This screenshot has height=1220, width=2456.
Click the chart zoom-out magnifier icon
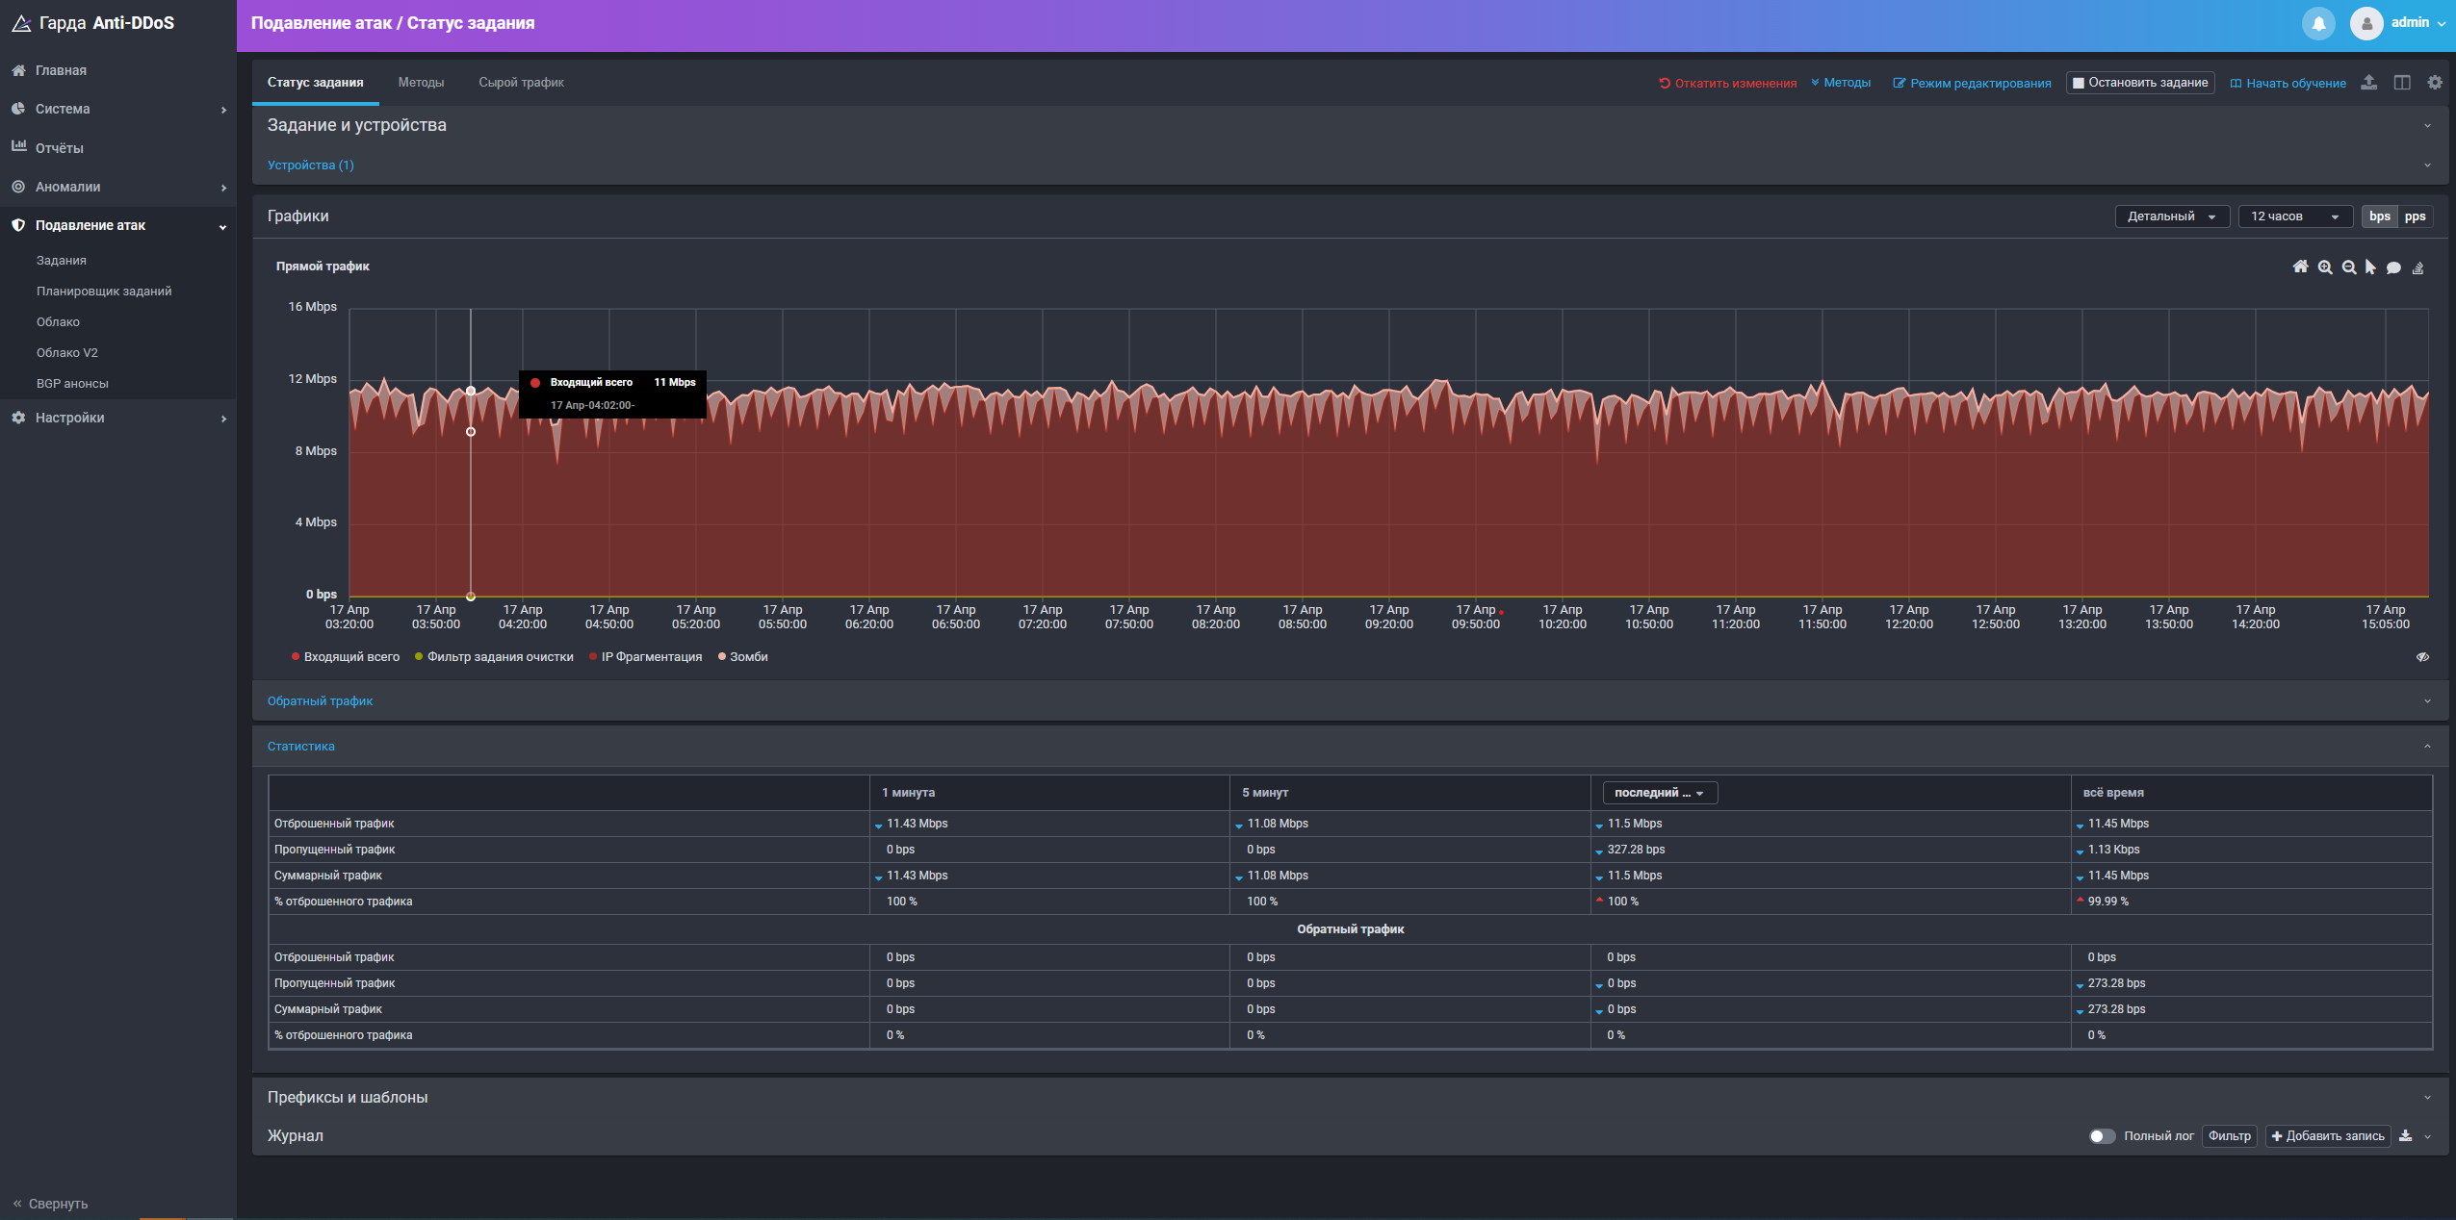tap(2349, 267)
